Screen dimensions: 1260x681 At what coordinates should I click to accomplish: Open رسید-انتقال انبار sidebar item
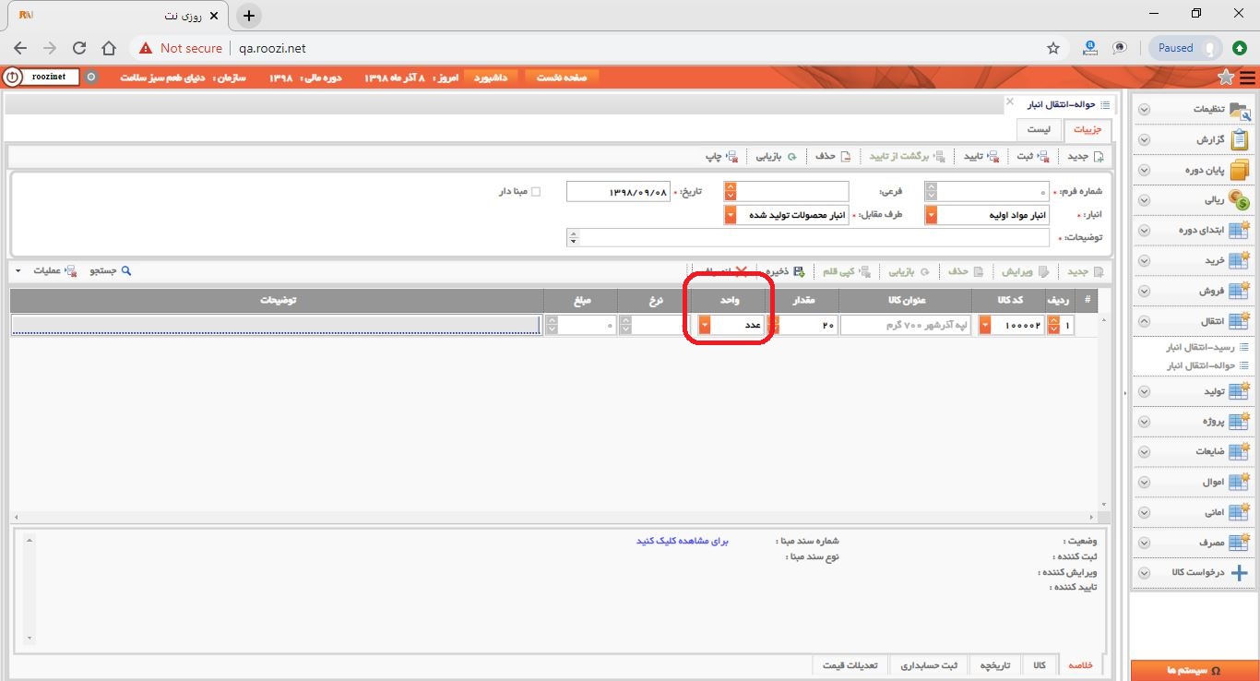point(1201,347)
